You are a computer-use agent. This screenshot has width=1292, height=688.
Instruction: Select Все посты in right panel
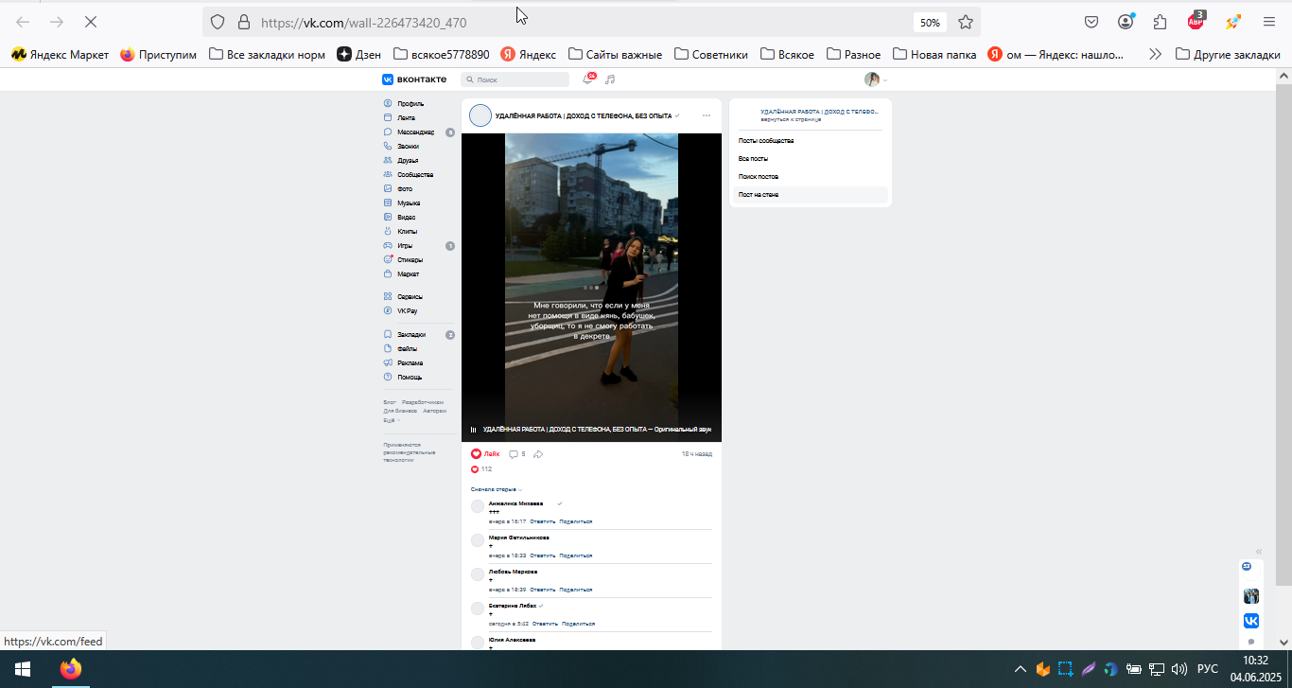[x=753, y=158]
